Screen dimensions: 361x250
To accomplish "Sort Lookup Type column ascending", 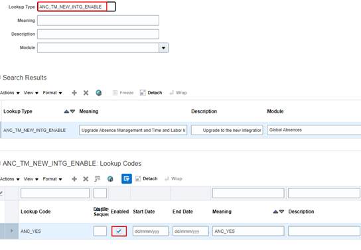I will pos(66,111).
